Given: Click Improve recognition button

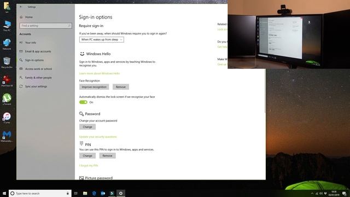Looking at the screenshot, I should click(x=94, y=87).
